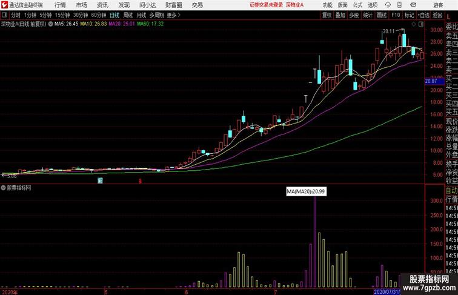This screenshot has height=295, width=458.
Task: Click the 复权 toolbar button
Action: 327,15
